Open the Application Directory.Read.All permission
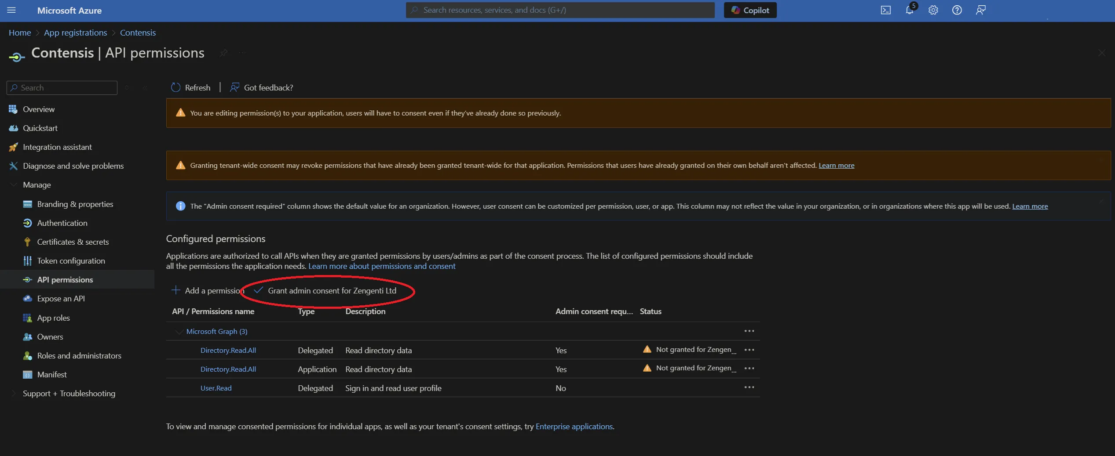This screenshot has height=456, width=1115. [228, 369]
